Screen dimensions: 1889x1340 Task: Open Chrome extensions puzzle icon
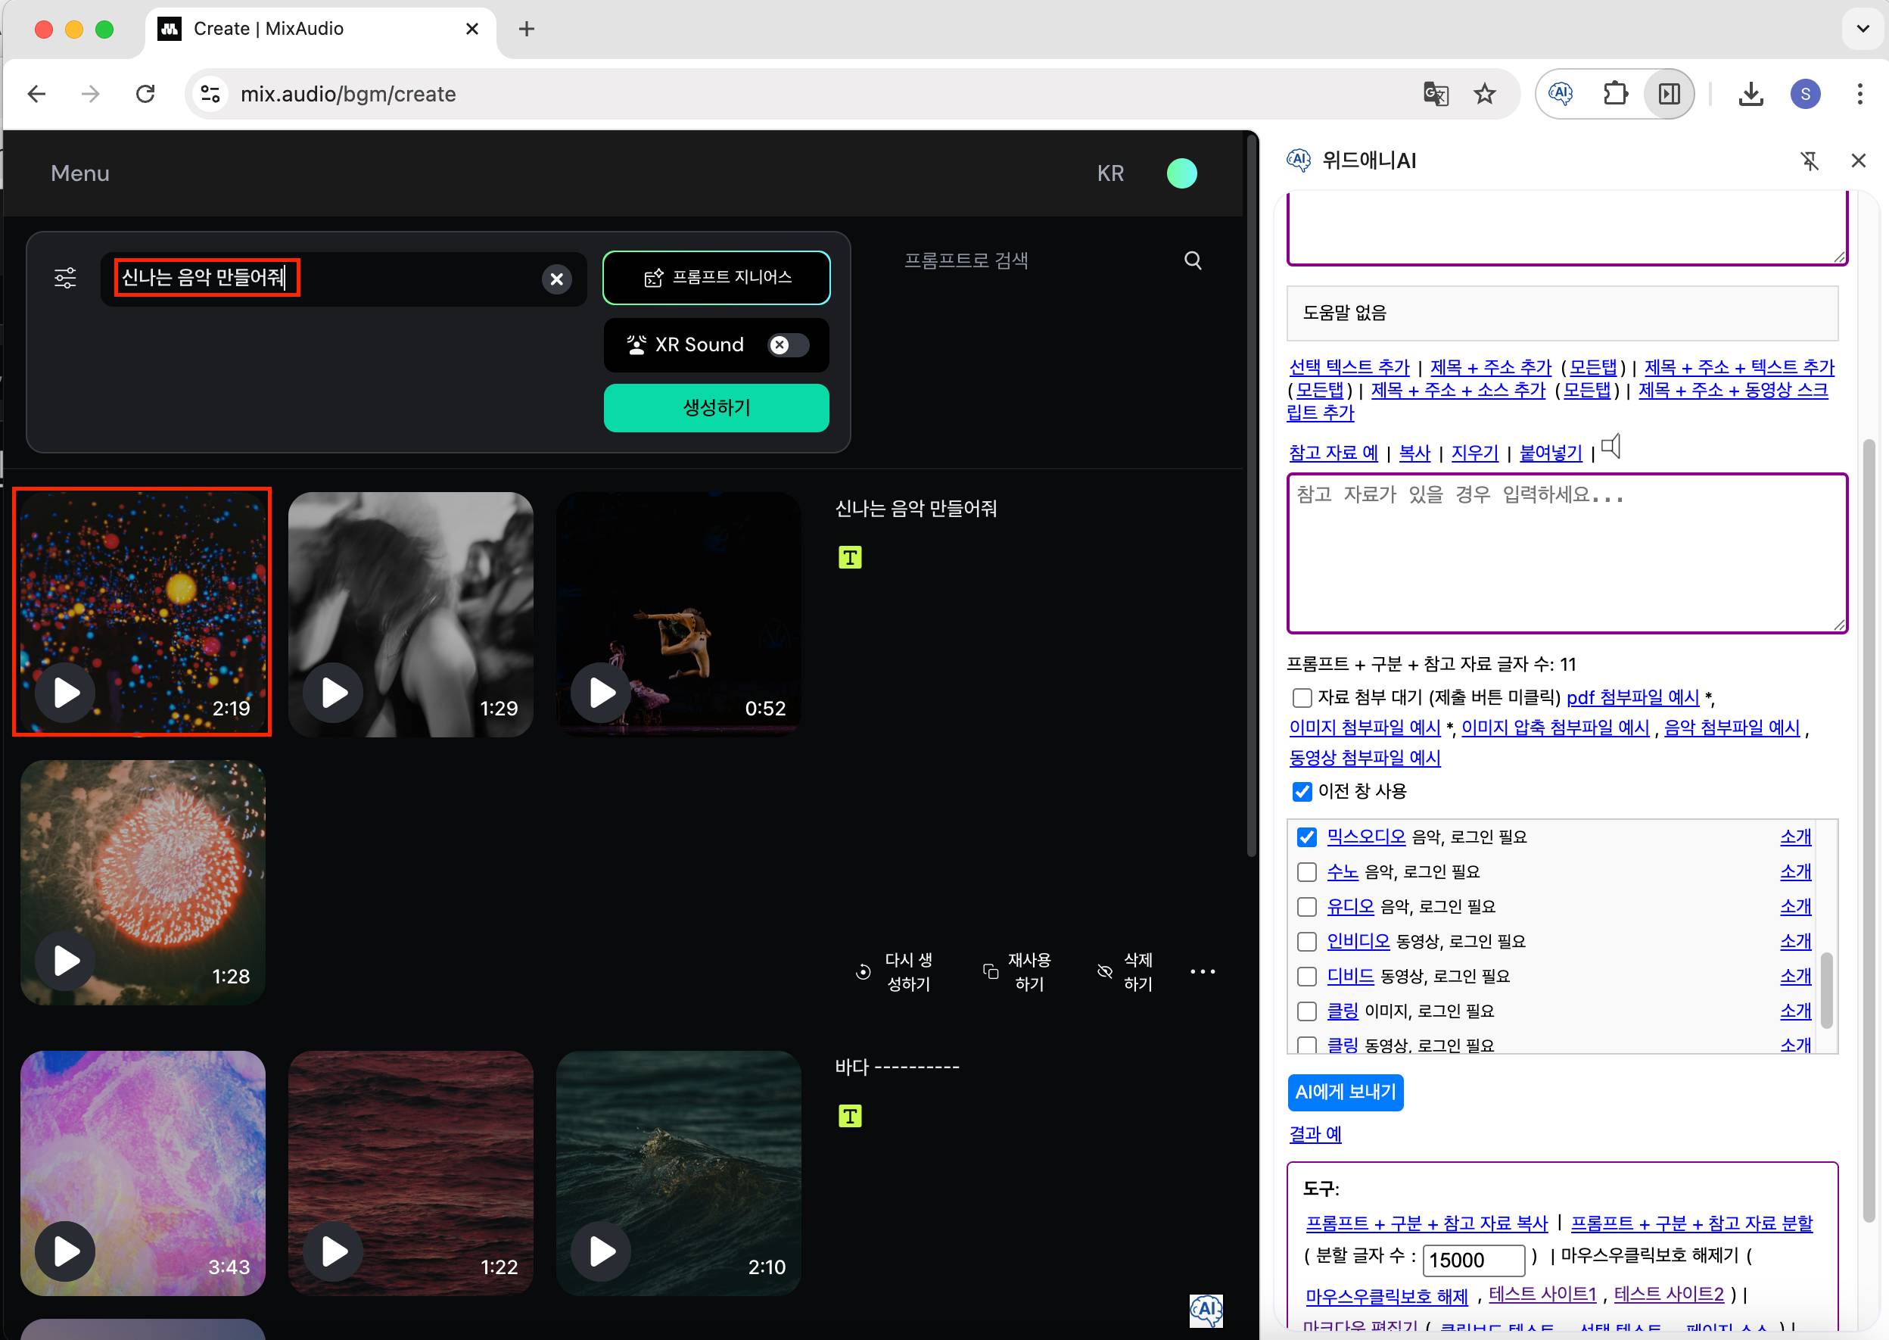click(x=1615, y=94)
